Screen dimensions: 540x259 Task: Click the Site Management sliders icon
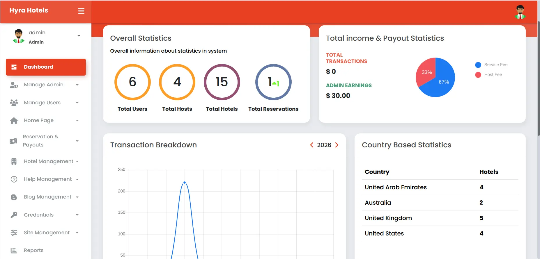[x=14, y=233]
